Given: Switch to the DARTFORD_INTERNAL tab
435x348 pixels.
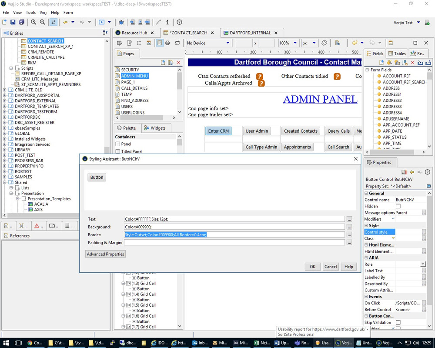Looking at the screenshot, I should pyautogui.click(x=250, y=33).
